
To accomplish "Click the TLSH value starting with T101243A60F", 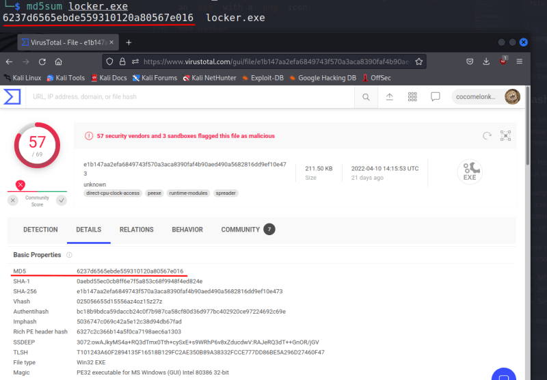I will click(200, 353).
